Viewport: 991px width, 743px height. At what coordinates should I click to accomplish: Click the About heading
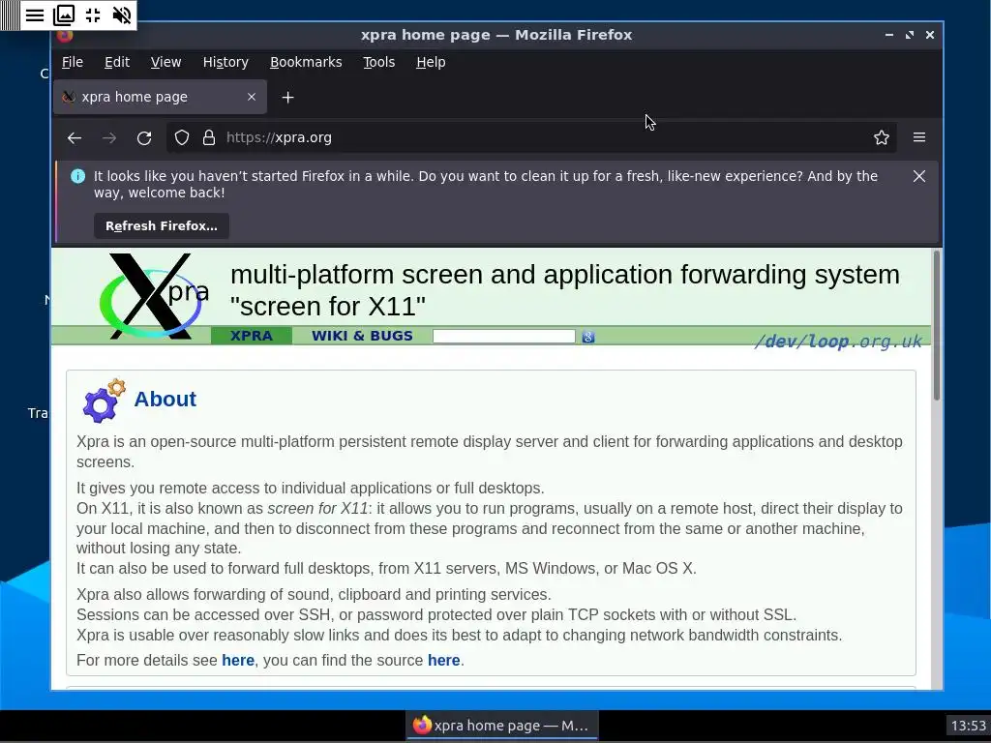[165, 400]
